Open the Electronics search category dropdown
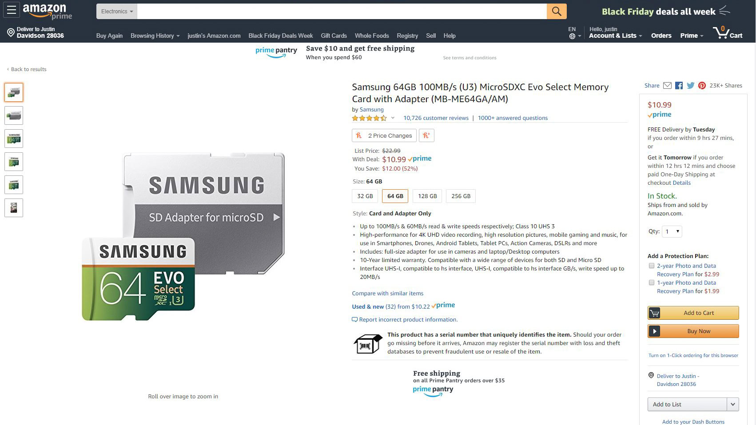Image resolution: width=756 pixels, height=425 pixels. click(x=117, y=12)
